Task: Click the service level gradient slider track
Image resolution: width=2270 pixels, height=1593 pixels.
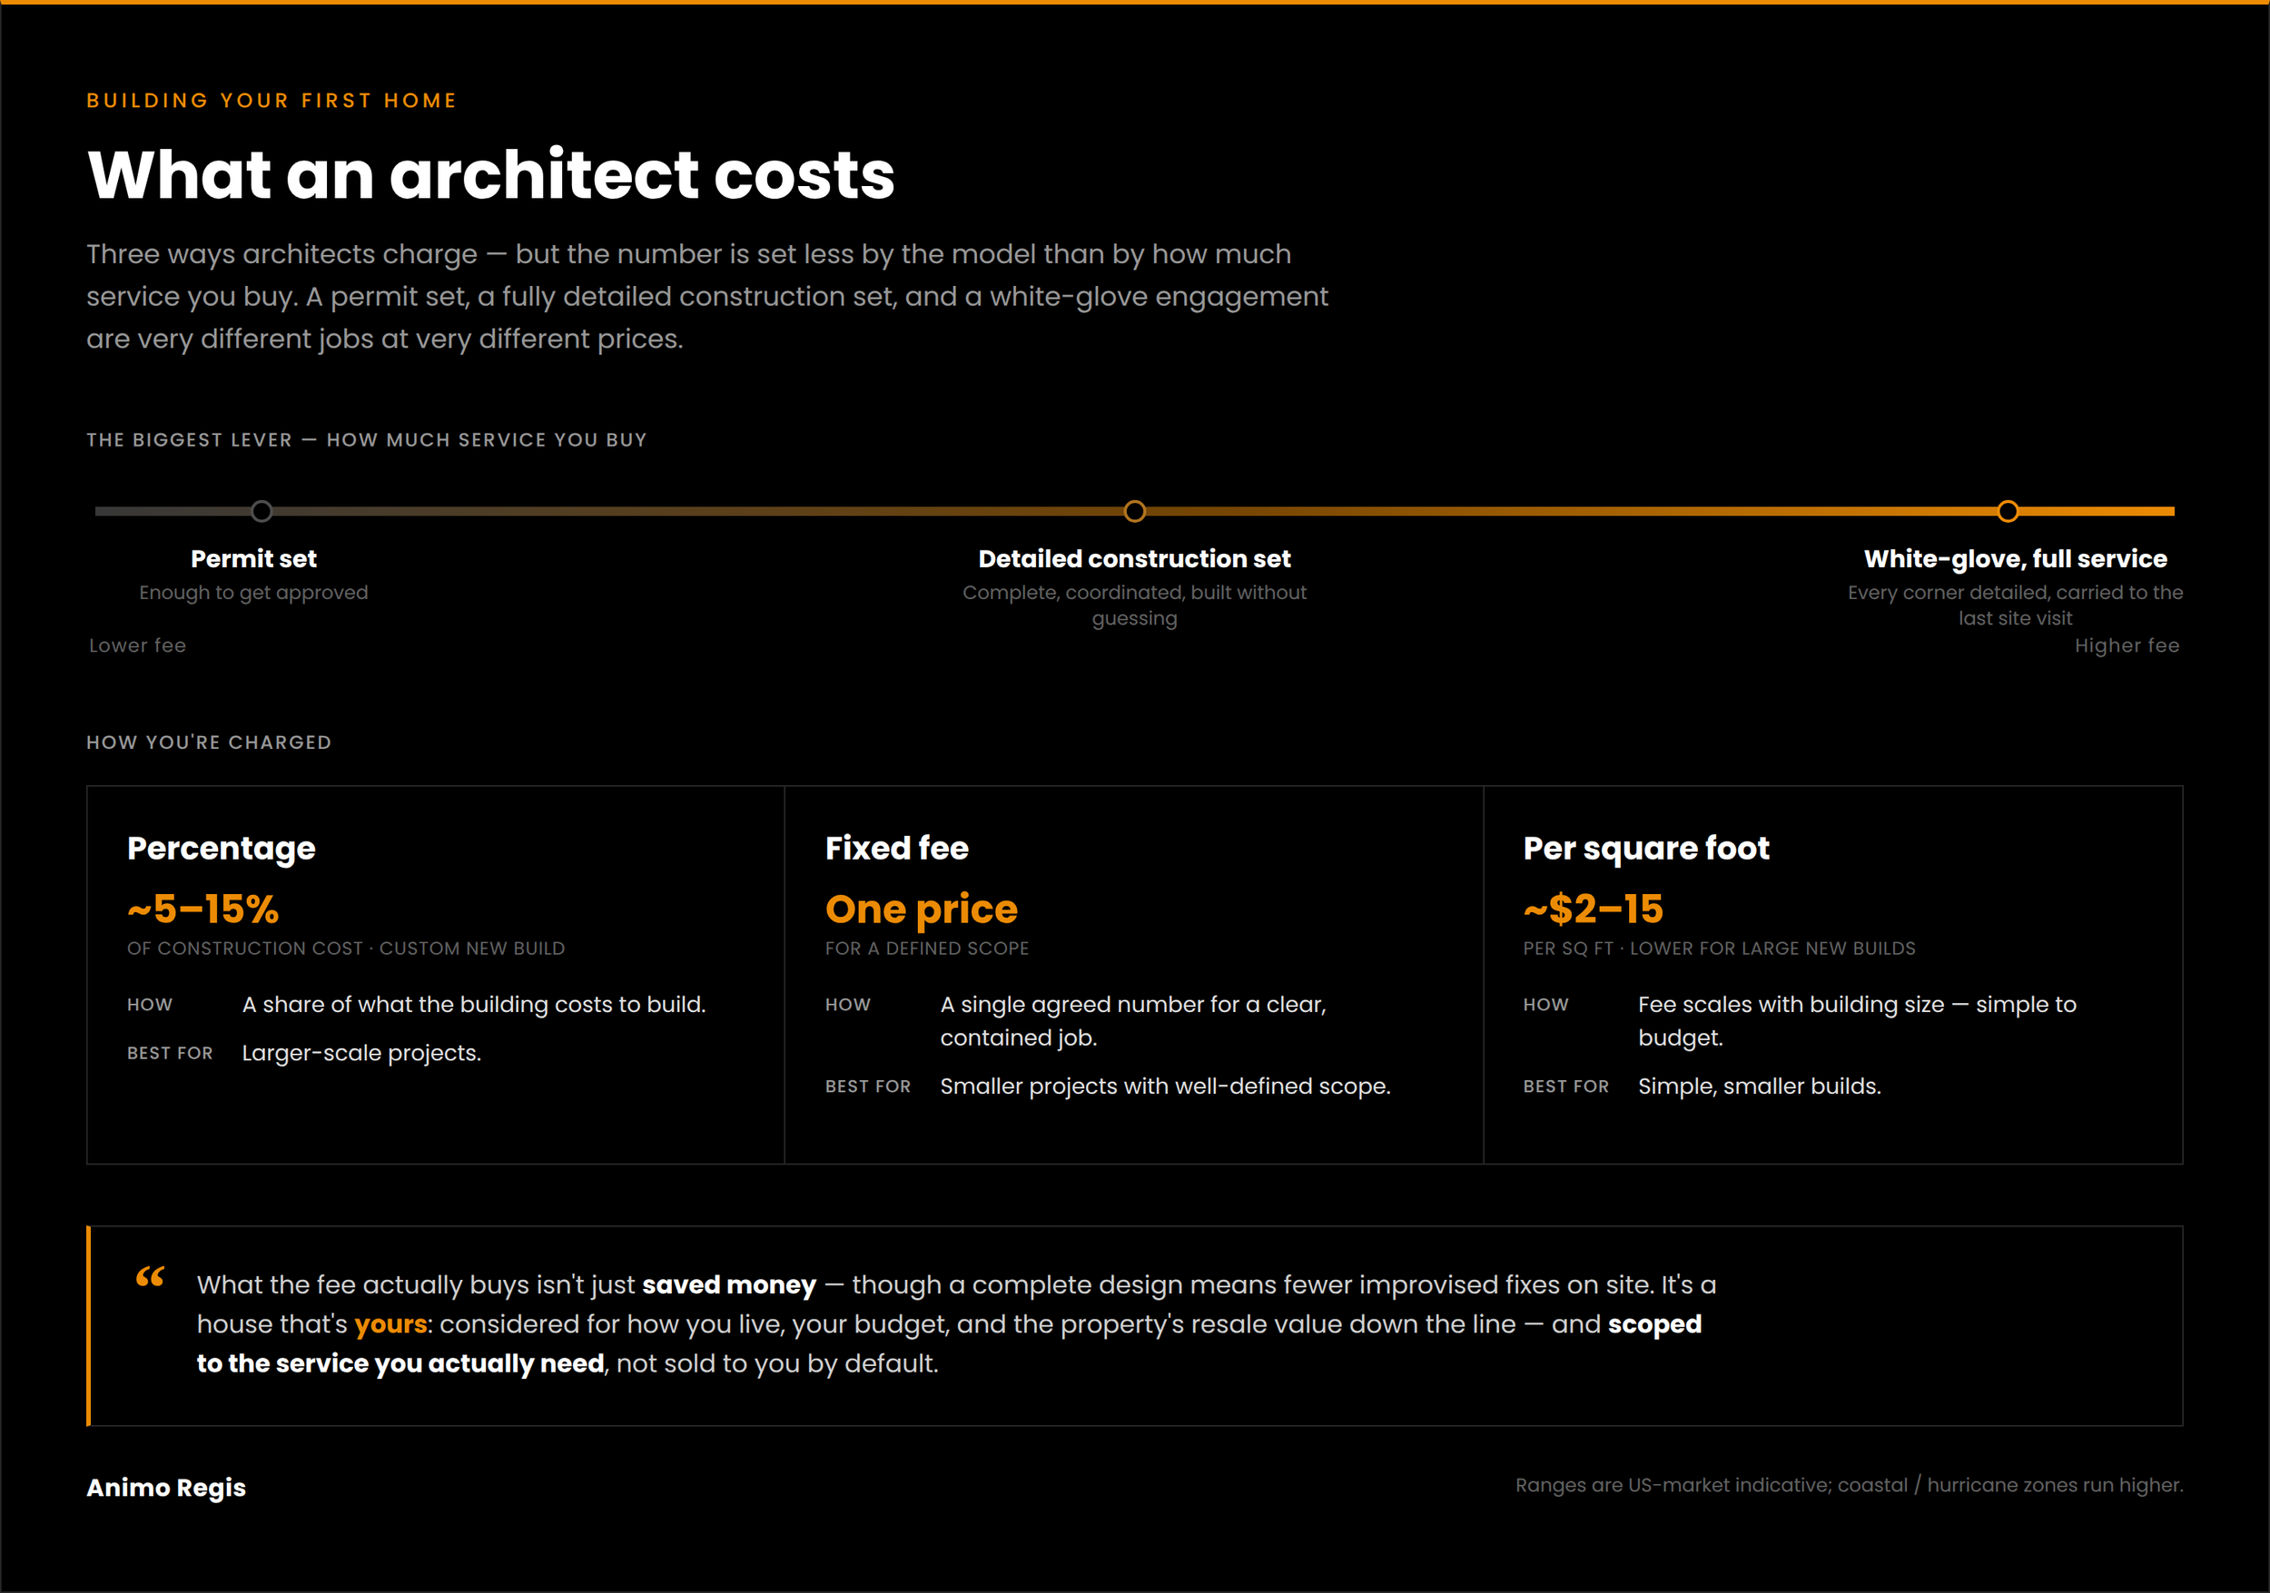Action: pyautogui.click(x=1134, y=511)
